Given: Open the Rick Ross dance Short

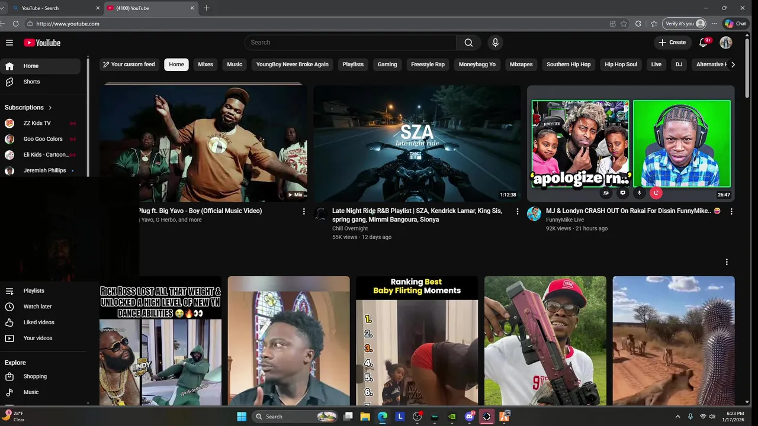Looking at the screenshot, I should pyautogui.click(x=160, y=341).
